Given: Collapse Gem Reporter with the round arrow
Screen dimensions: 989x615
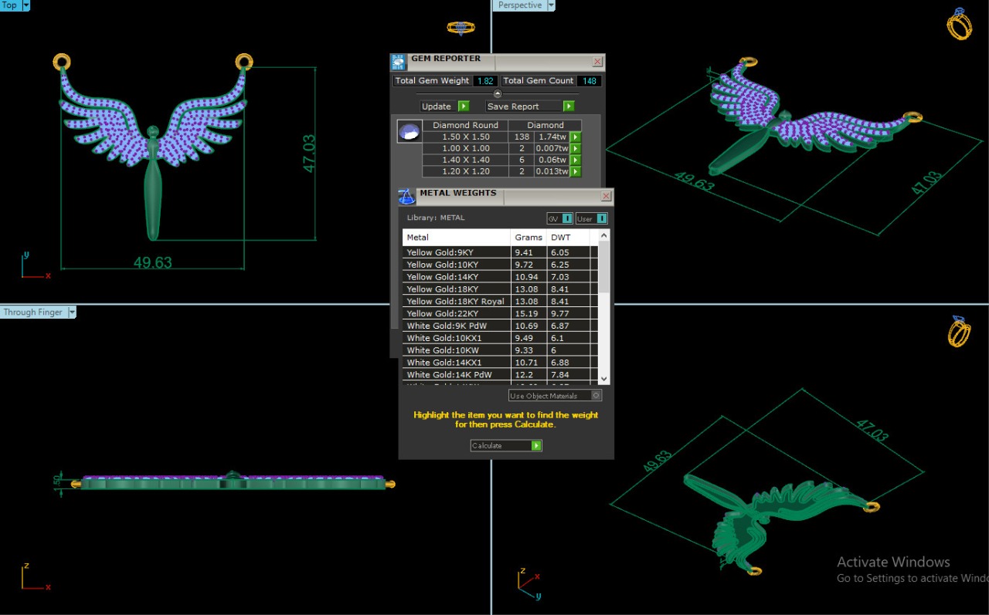Looking at the screenshot, I should coord(498,94).
